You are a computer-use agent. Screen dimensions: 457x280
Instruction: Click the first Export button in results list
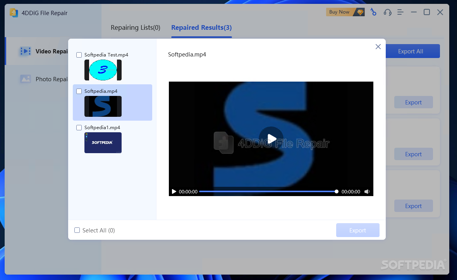click(x=413, y=102)
